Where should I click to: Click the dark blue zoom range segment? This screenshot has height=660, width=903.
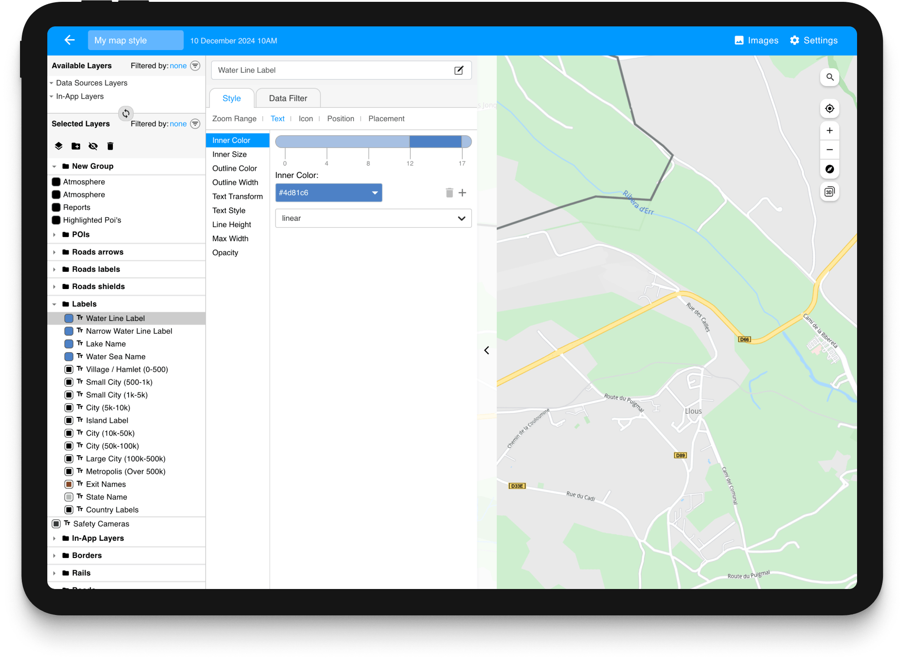click(x=435, y=142)
